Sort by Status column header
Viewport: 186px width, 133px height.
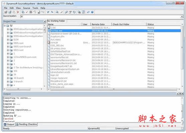pos(164,24)
